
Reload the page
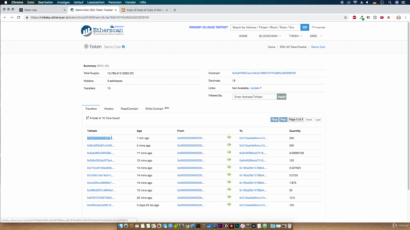[19, 17]
